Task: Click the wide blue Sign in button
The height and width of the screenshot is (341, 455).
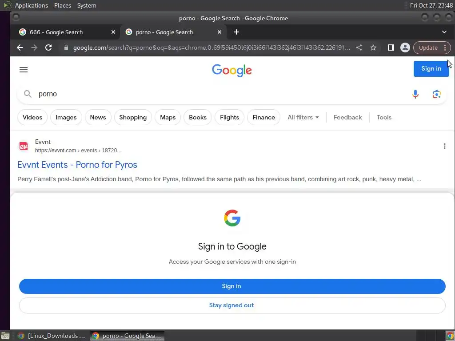Action: tap(232, 286)
